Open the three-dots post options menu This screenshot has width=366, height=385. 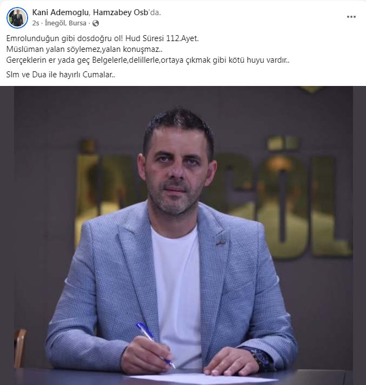(x=351, y=17)
